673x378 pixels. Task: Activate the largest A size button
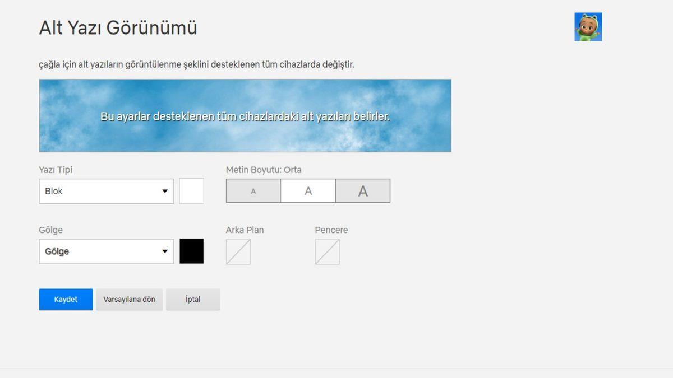pyautogui.click(x=362, y=190)
